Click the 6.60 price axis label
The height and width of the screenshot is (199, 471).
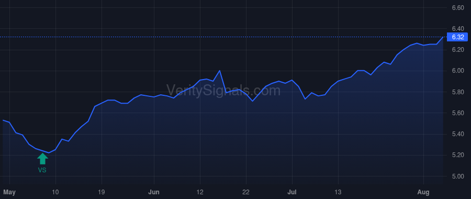458,7
